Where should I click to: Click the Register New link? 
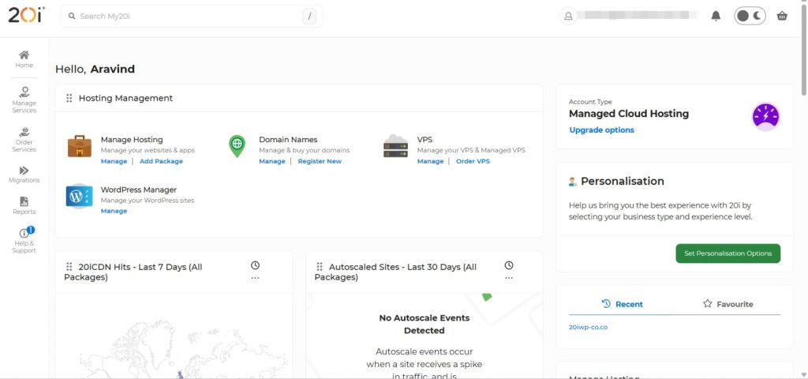point(320,161)
